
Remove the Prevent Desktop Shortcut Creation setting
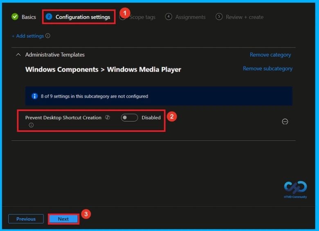tap(285, 121)
